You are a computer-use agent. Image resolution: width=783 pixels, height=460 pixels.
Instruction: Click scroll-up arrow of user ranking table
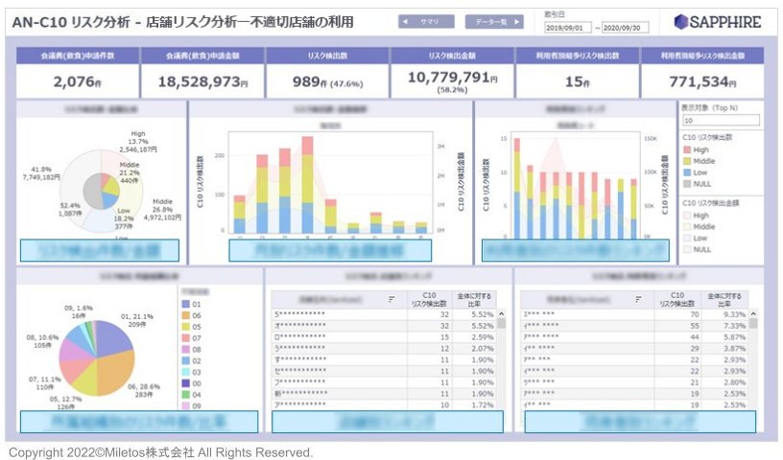753,313
